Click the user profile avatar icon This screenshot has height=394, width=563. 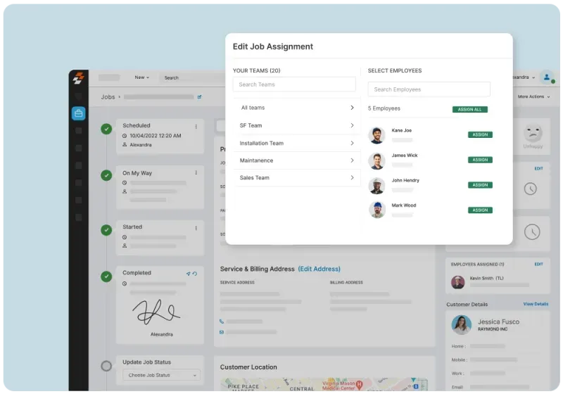(x=547, y=77)
